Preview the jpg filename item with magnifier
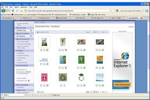This screenshot has width=150, height=100. coord(44,64)
